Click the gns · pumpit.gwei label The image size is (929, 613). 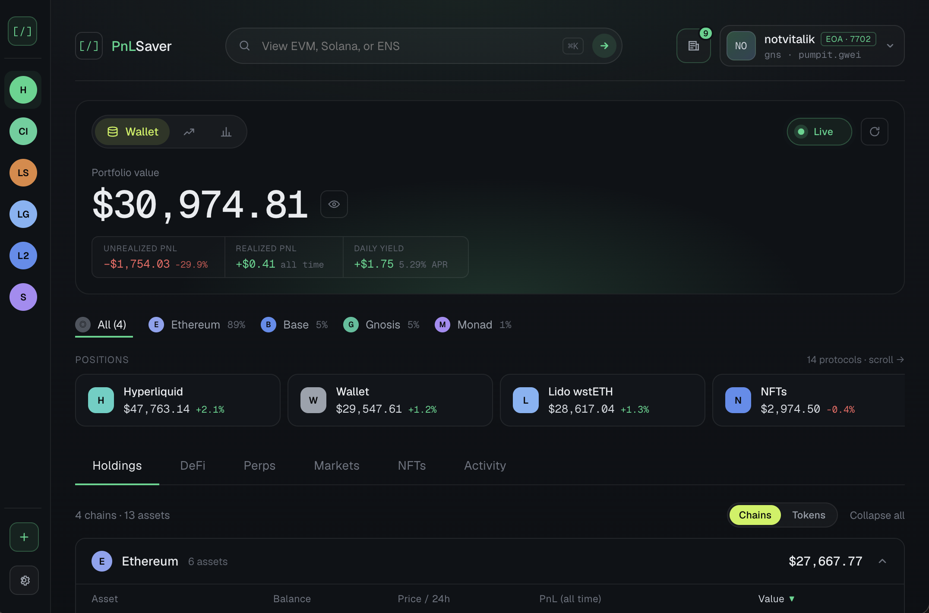coord(812,55)
